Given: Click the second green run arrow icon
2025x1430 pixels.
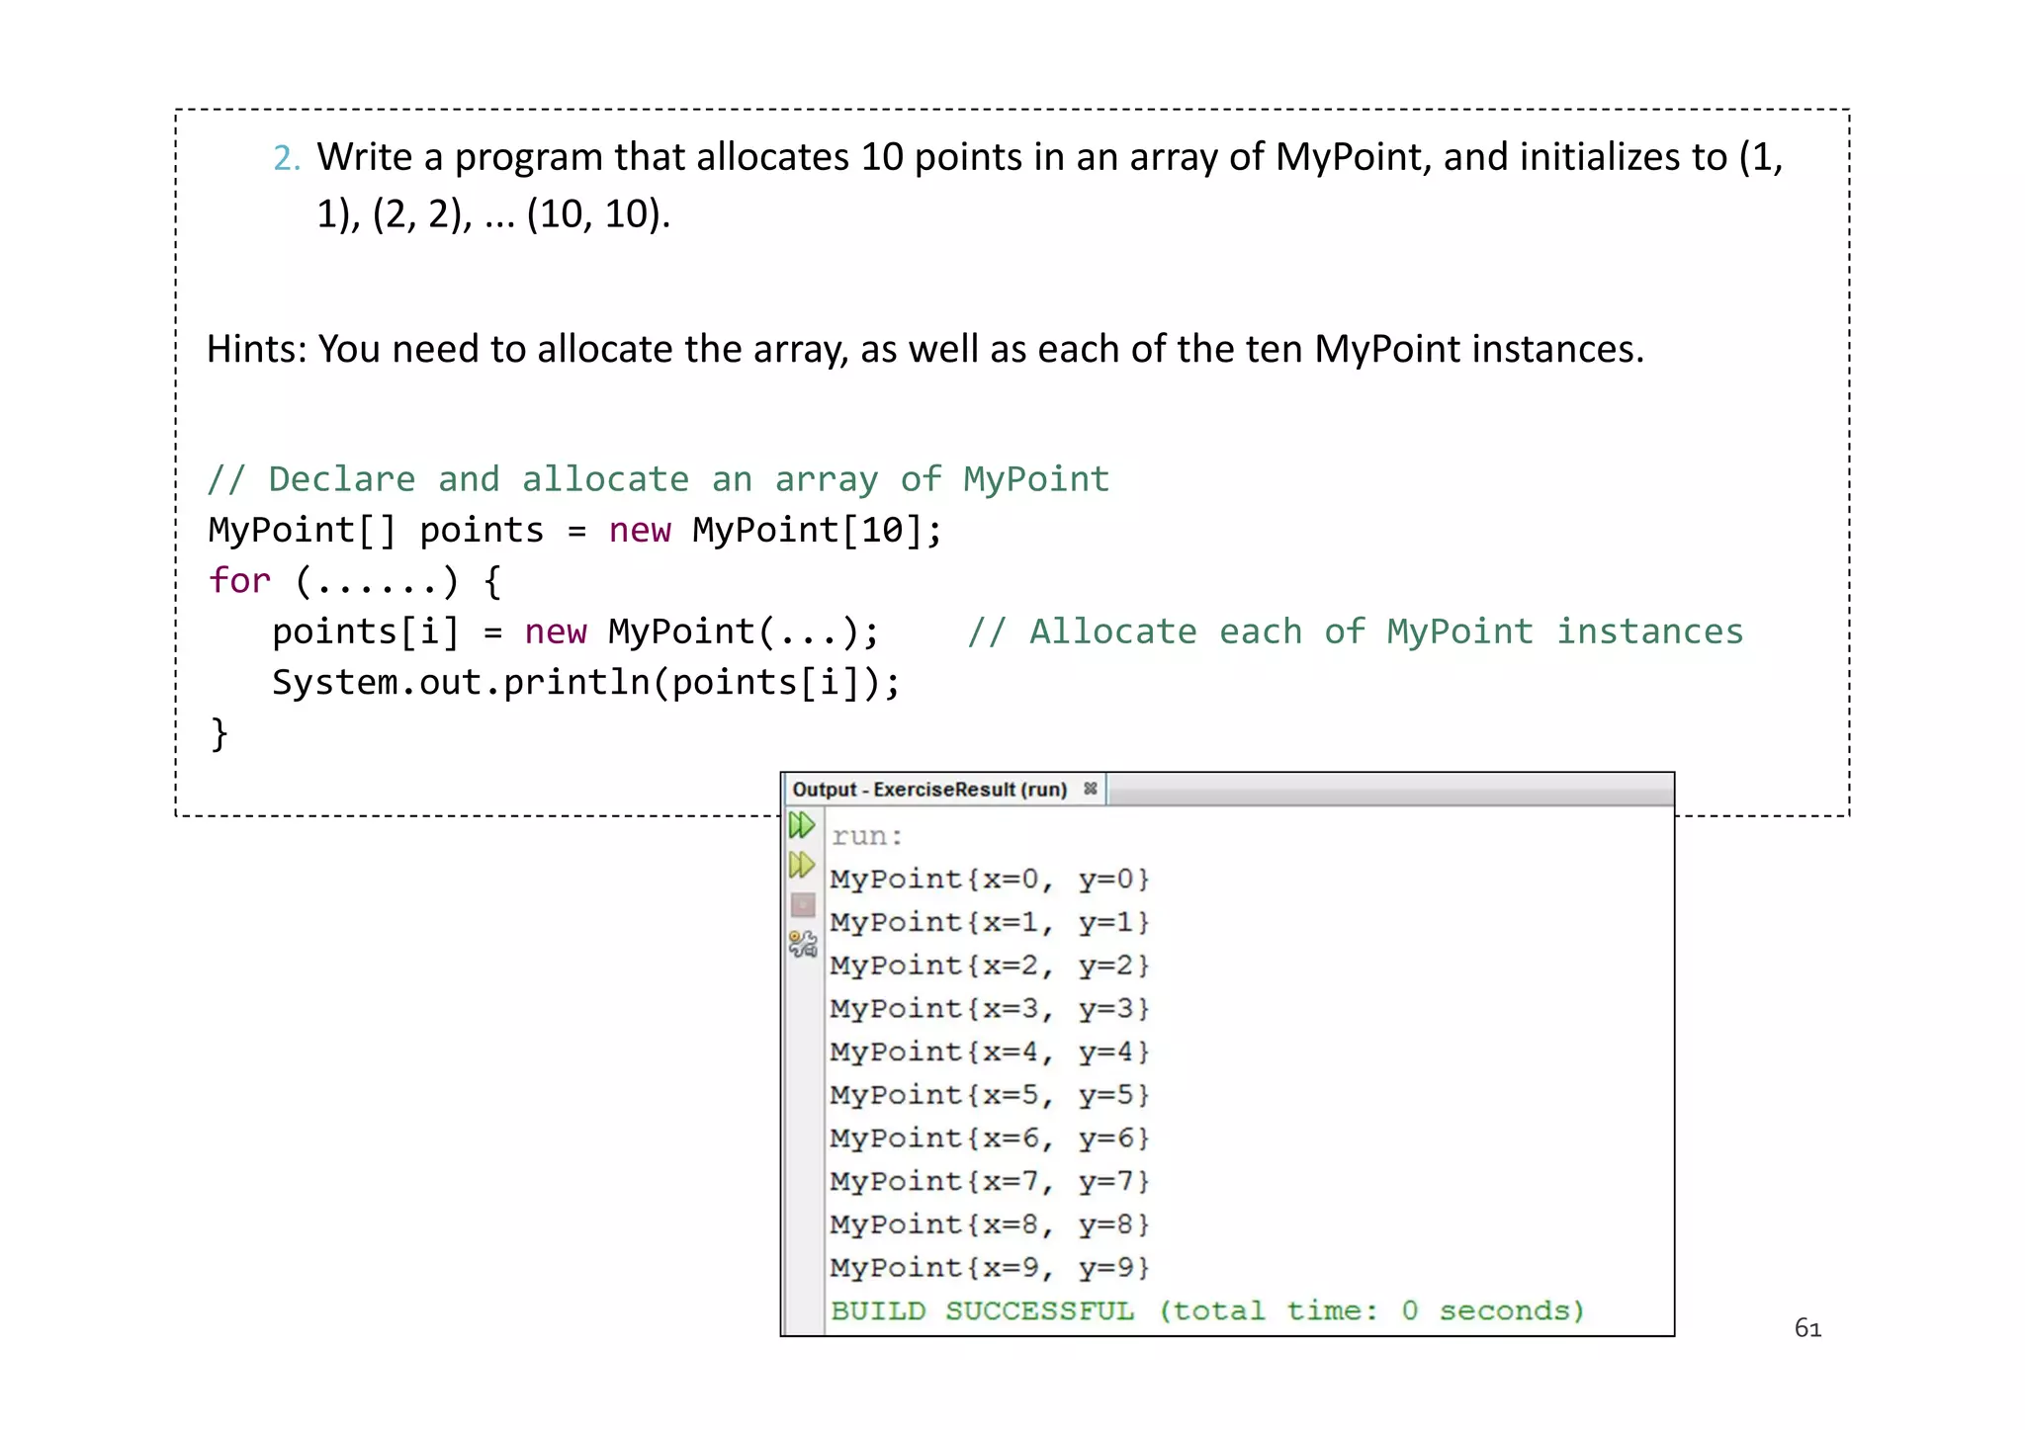Looking at the screenshot, I should coord(802,866).
